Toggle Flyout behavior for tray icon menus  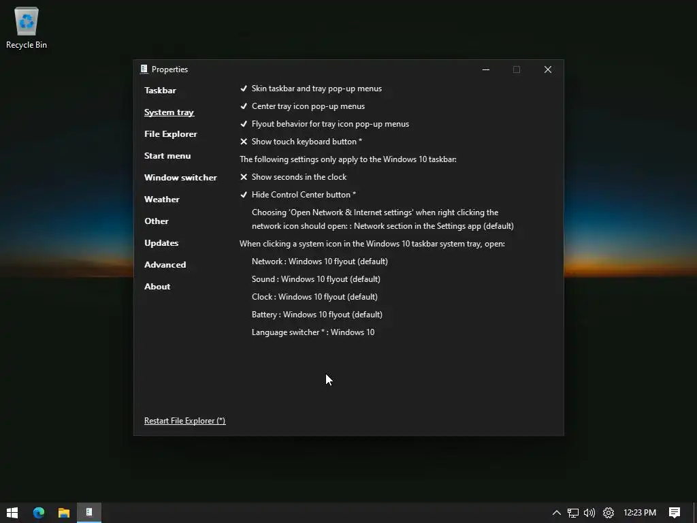tap(325, 124)
